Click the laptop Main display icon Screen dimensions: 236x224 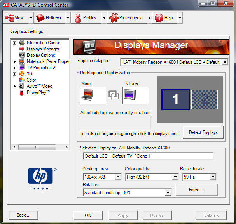93,96
